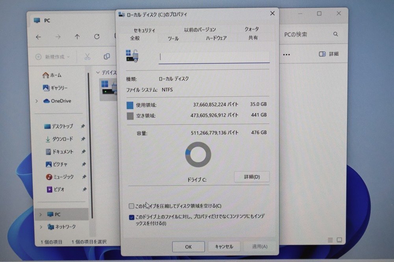Collapse the デバイス group header chevron
The image size is (394, 262).
pos(98,72)
